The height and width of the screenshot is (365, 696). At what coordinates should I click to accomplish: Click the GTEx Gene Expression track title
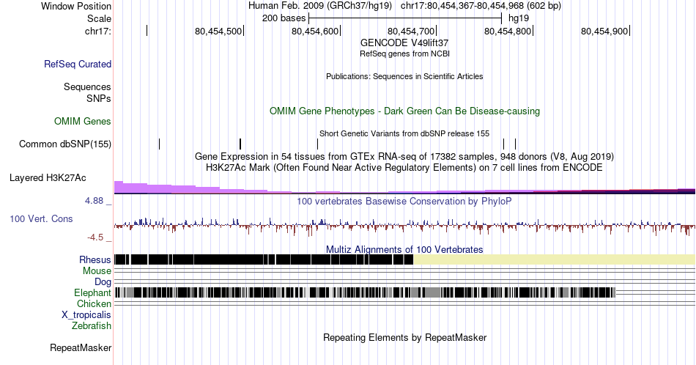(404, 156)
